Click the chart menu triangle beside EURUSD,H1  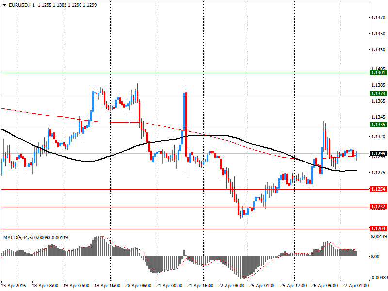5,5
